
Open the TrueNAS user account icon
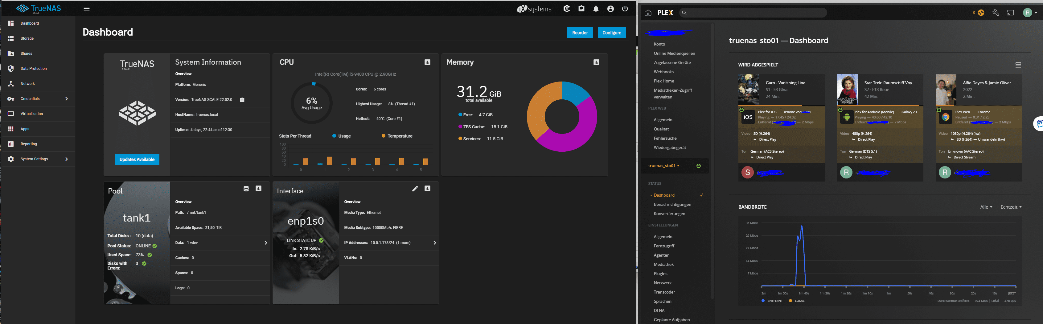610,9
